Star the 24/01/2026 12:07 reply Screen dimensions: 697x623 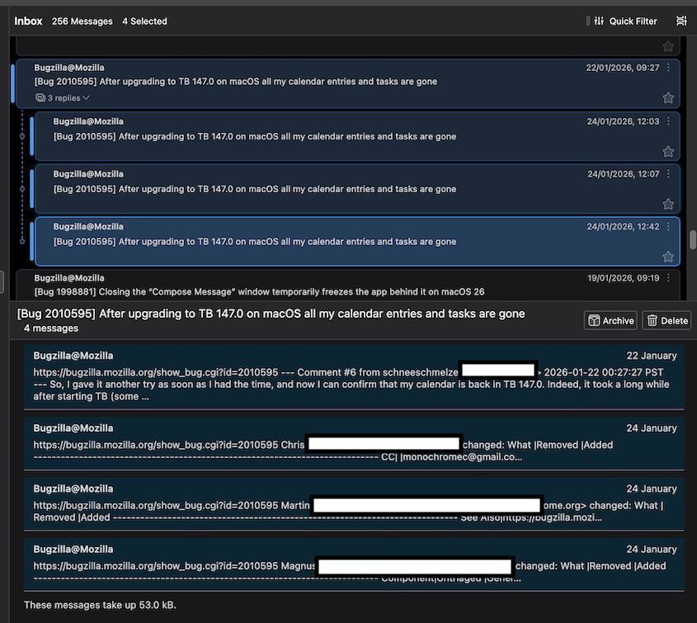click(x=667, y=204)
